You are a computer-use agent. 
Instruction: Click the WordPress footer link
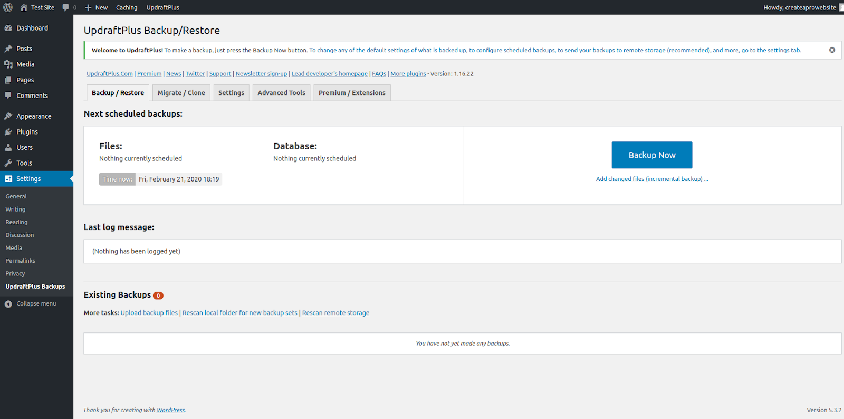coord(171,410)
